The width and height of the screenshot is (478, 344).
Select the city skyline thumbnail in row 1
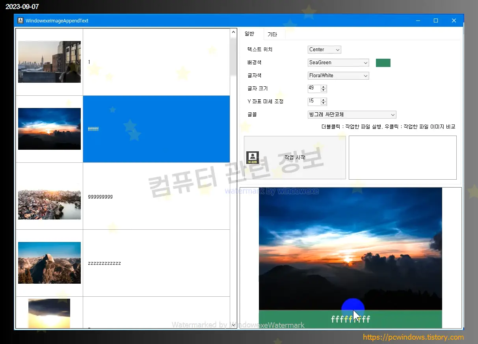pos(49,62)
